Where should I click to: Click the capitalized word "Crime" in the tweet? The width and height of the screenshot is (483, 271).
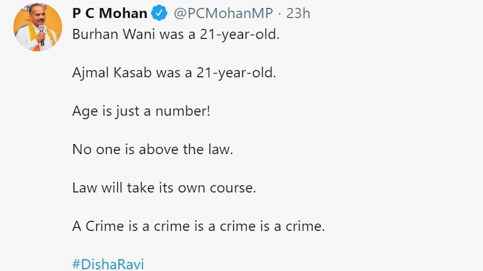click(x=105, y=226)
